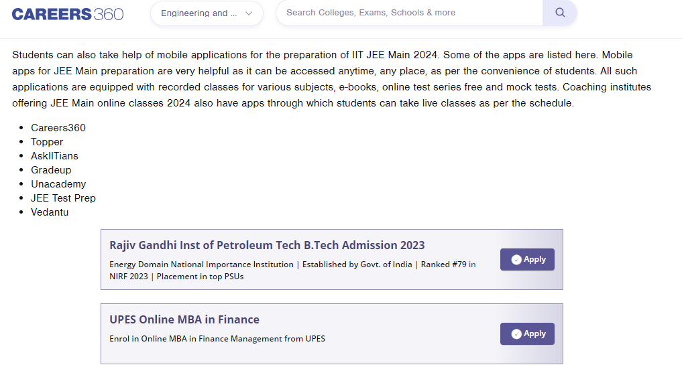Click checkmark icon on UPES Apply button
Viewport: 682px width, 377px height.
pyautogui.click(x=516, y=334)
